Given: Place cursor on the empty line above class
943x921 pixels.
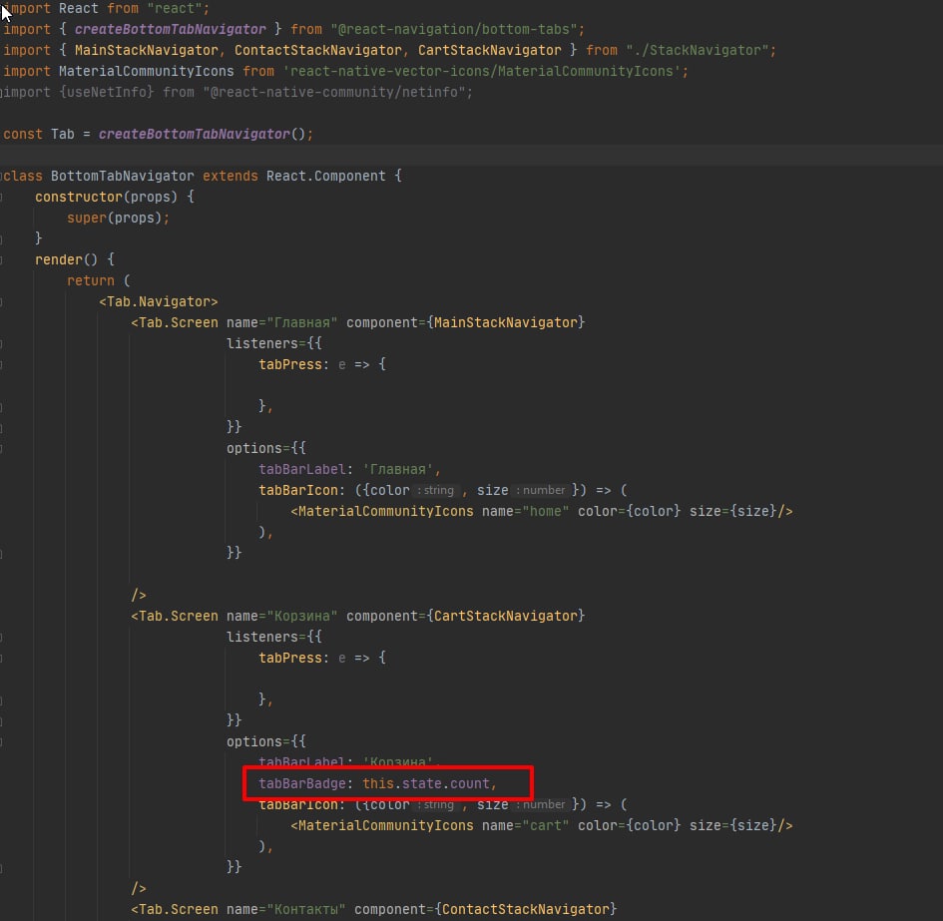Looking at the screenshot, I should tap(399, 156).
